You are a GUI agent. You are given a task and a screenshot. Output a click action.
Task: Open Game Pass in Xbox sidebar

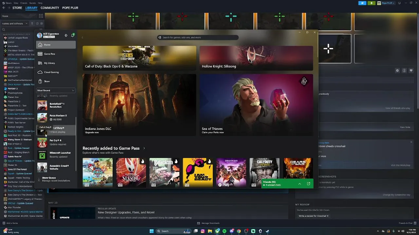(x=56, y=54)
